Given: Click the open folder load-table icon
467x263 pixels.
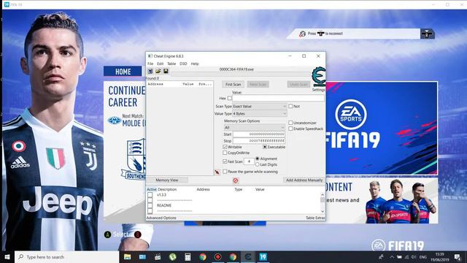Looking at the screenshot, I should (x=158, y=72).
